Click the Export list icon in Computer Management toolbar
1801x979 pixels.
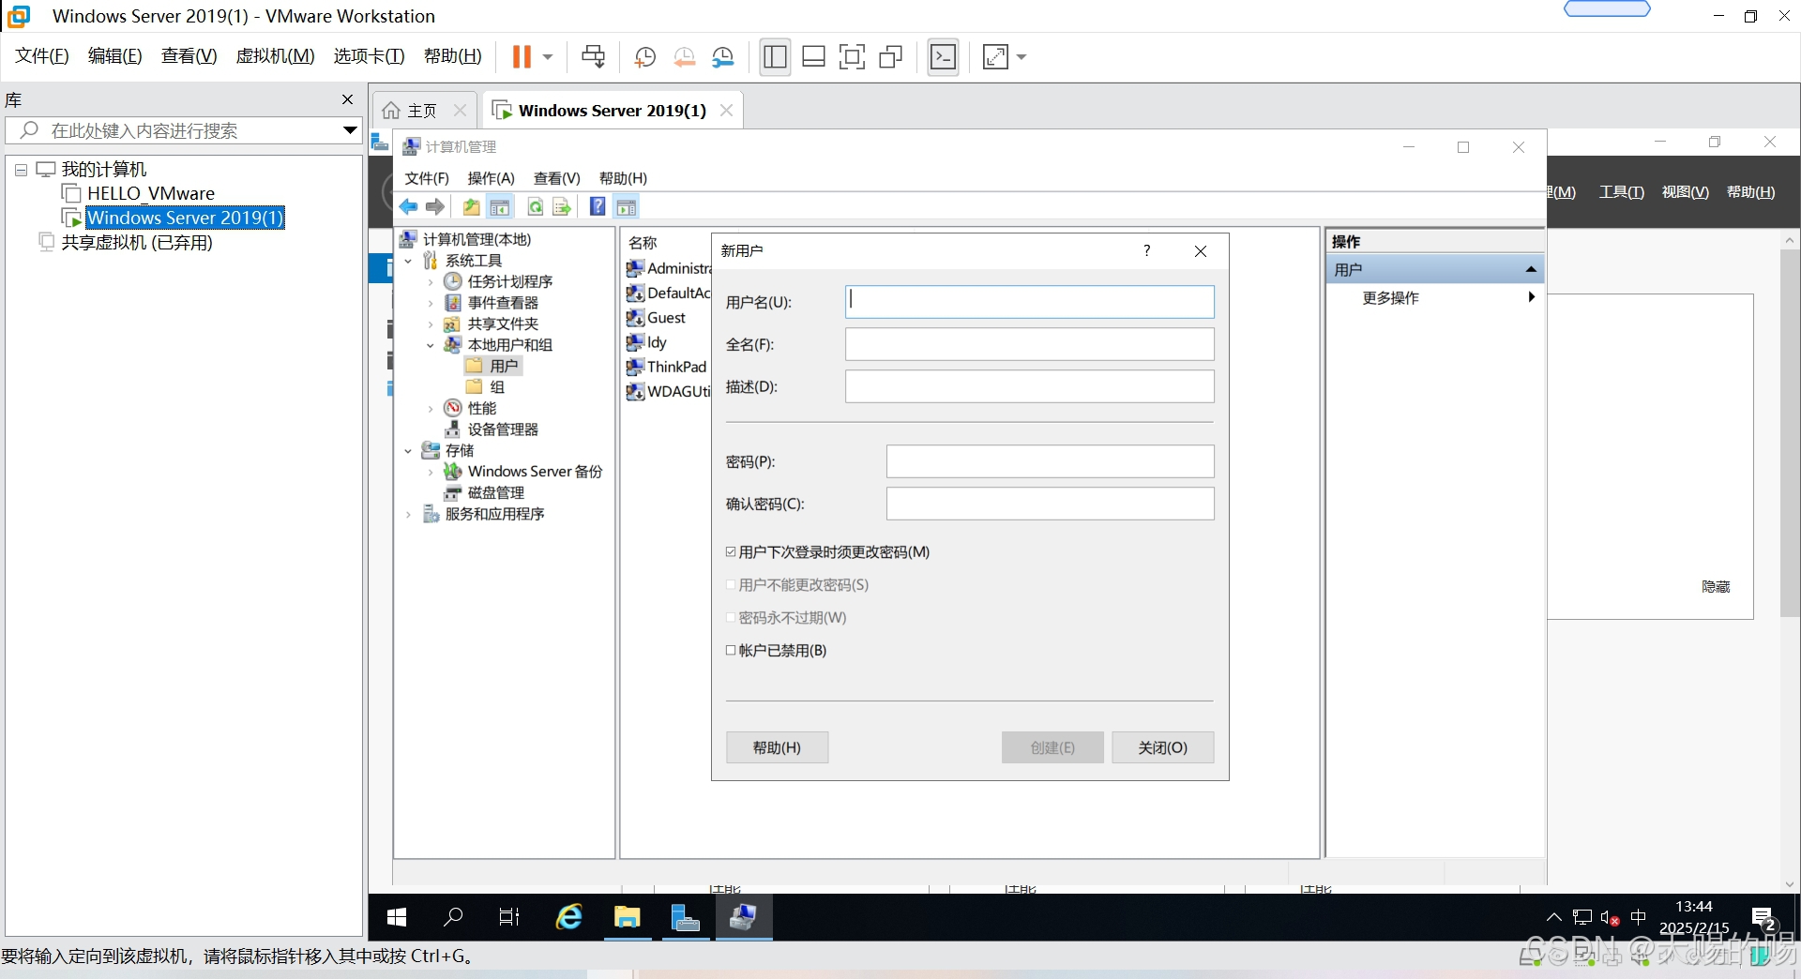pyautogui.click(x=562, y=207)
